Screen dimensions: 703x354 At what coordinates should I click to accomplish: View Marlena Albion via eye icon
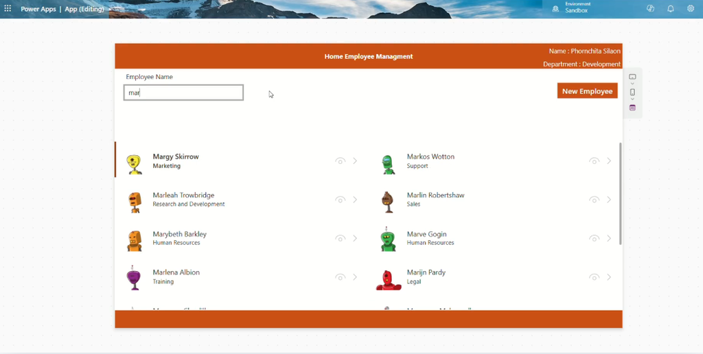[341, 277]
